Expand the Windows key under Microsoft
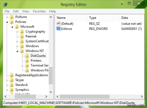This screenshot has height=108, width=147. pos(17,46)
